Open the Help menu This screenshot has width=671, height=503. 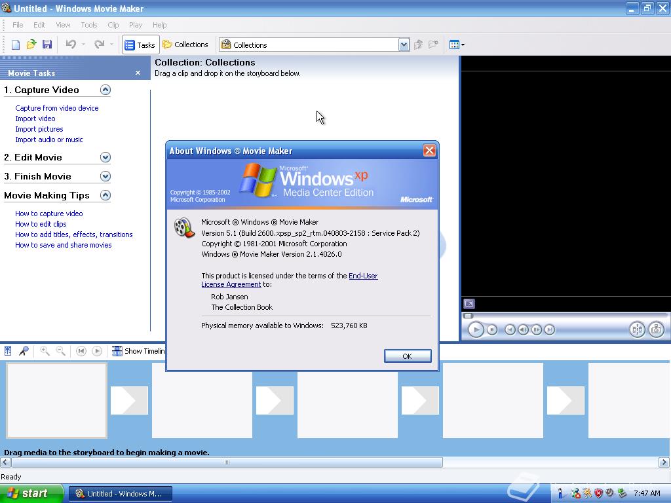pos(160,25)
